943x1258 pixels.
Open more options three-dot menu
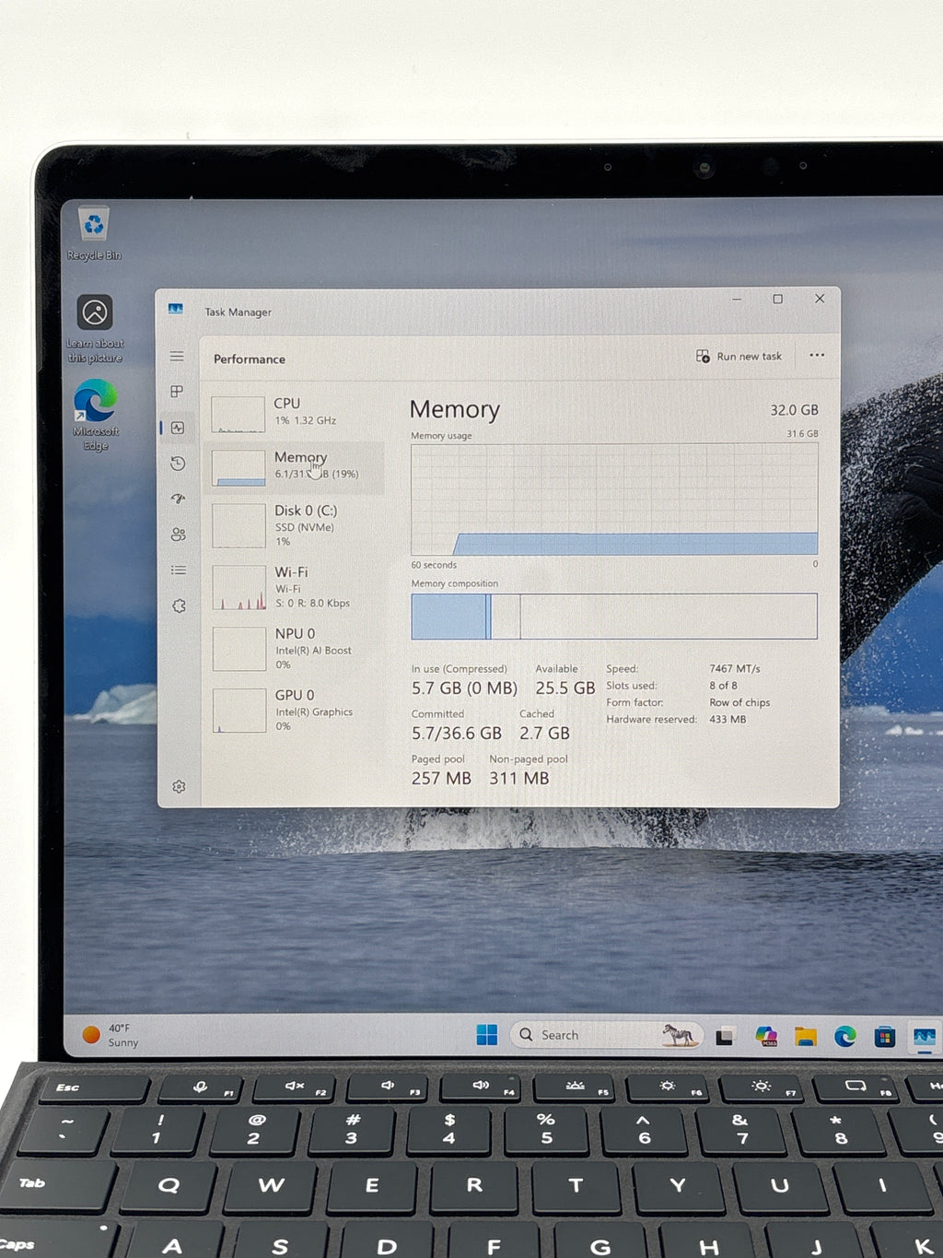coord(817,355)
